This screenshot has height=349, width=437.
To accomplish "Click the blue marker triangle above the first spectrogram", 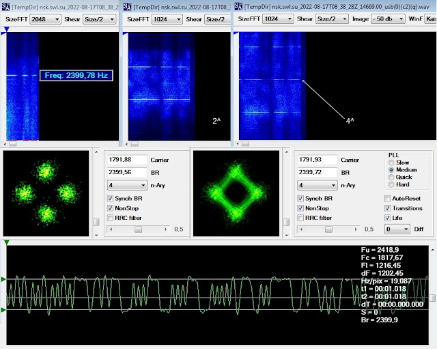I will point(7,29).
